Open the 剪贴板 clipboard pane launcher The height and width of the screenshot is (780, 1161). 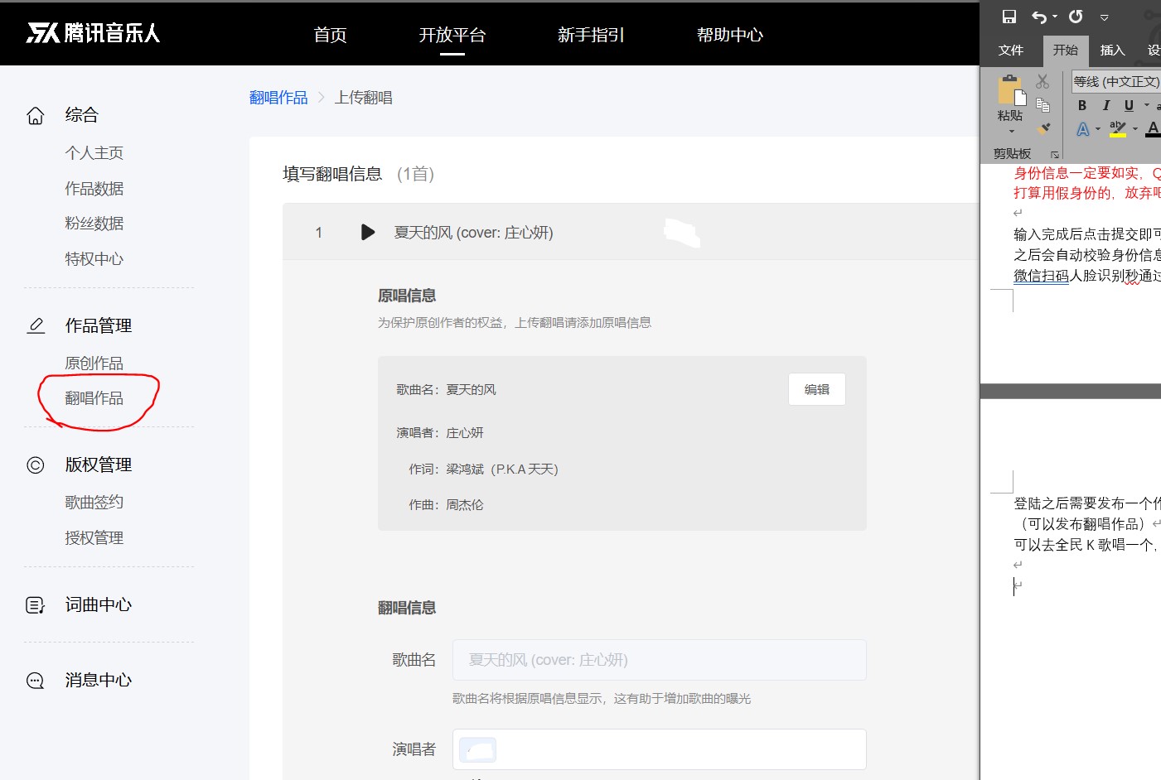(x=1054, y=155)
